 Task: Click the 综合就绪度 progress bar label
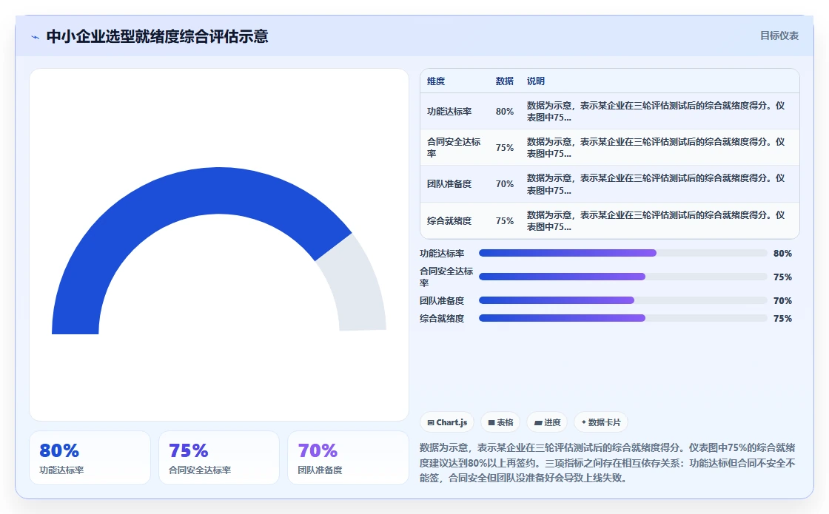[442, 319]
